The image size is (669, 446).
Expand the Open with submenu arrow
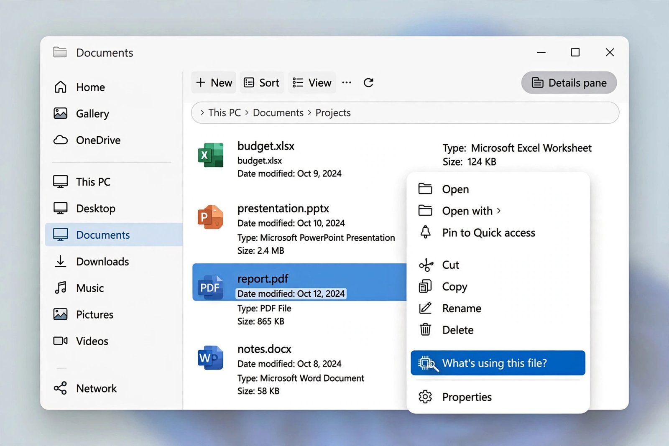click(499, 211)
